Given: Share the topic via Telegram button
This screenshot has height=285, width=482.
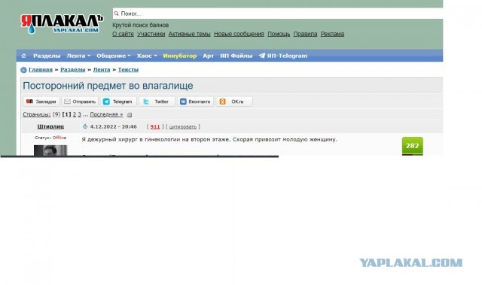Looking at the screenshot, I should point(118,102).
